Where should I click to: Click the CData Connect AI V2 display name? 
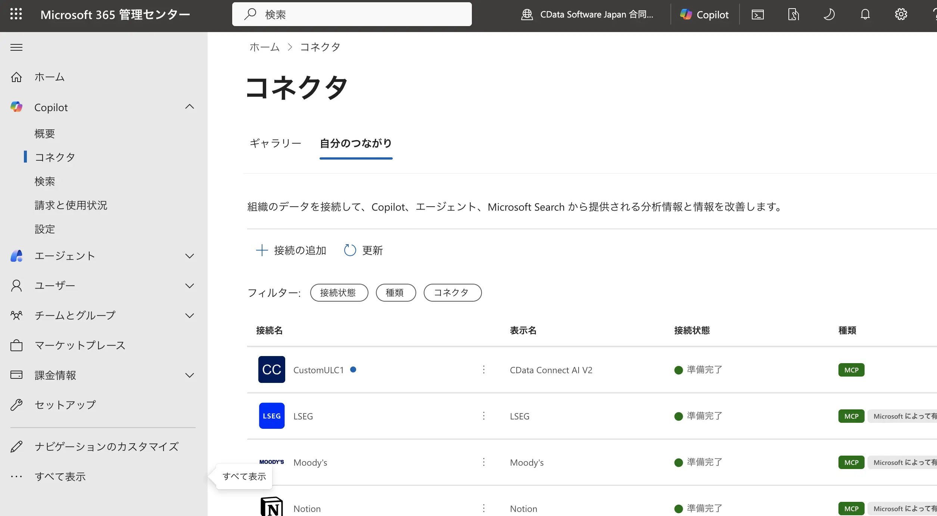tap(551, 370)
